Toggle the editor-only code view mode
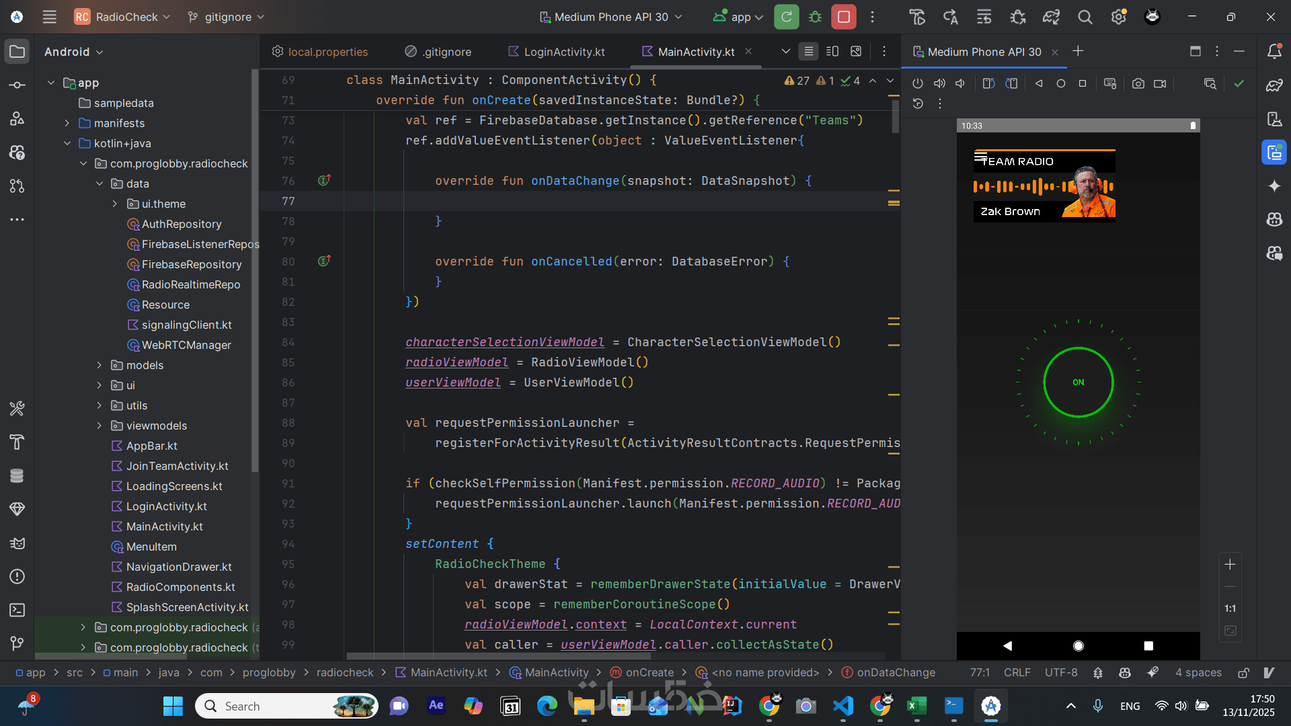1291x726 pixels. point(809,52)
